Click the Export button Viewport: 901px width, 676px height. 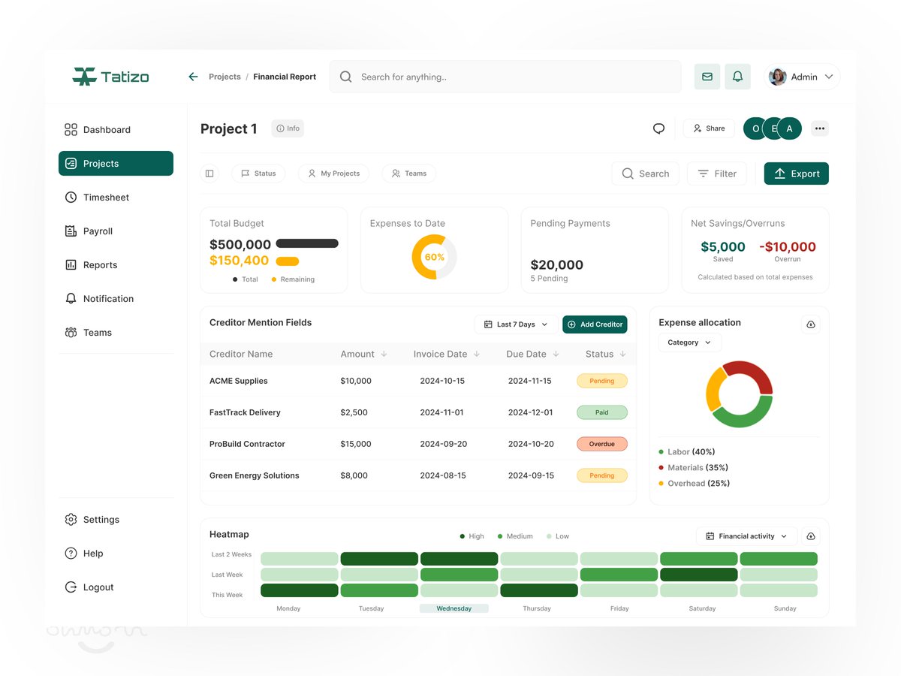[x=796, y=173]
